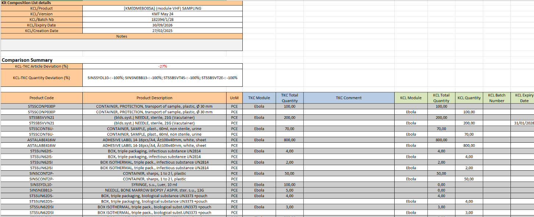Click the empty Notes text area

[121, 45]
